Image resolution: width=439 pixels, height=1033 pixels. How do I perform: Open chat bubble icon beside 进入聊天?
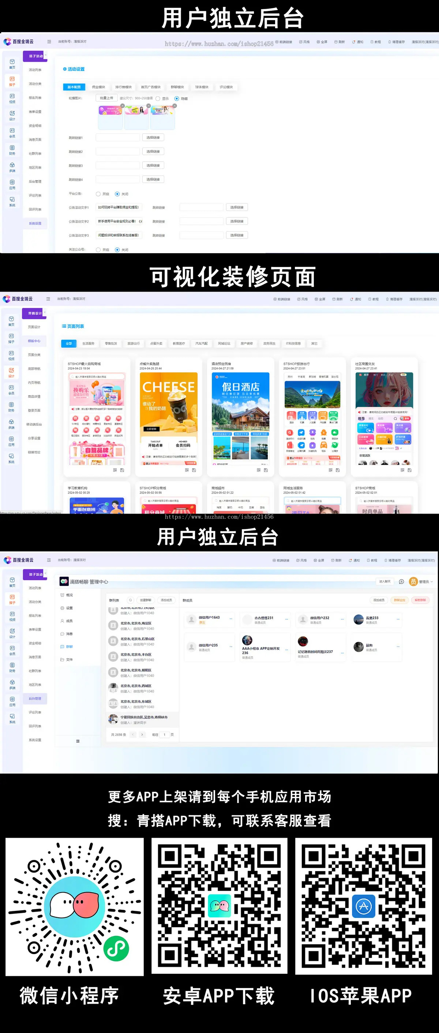coord(401,582)
